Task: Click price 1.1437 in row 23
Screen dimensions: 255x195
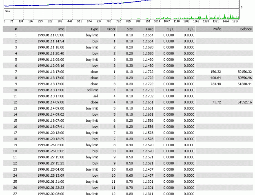Action: (x=148, y=169)
